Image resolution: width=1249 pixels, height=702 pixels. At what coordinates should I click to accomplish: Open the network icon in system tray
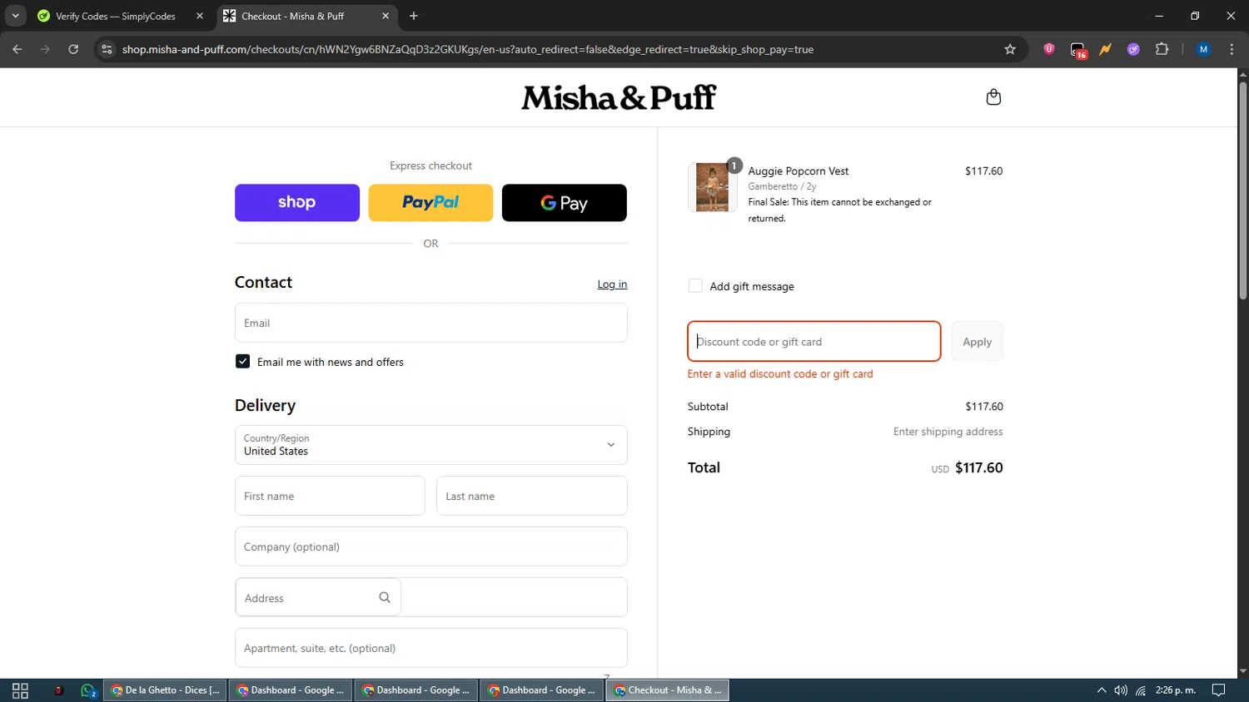(1141, 690)
